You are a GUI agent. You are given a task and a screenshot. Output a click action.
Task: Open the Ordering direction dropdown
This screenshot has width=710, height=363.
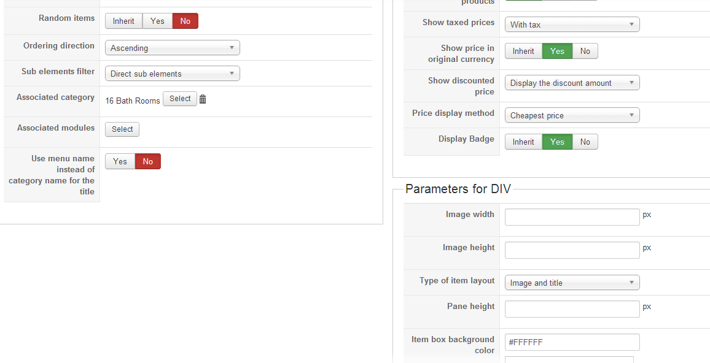point(172,48)
